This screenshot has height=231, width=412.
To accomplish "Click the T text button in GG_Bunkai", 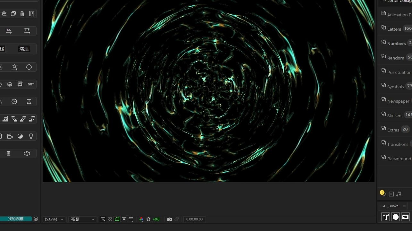I will [x=385, y=217].
